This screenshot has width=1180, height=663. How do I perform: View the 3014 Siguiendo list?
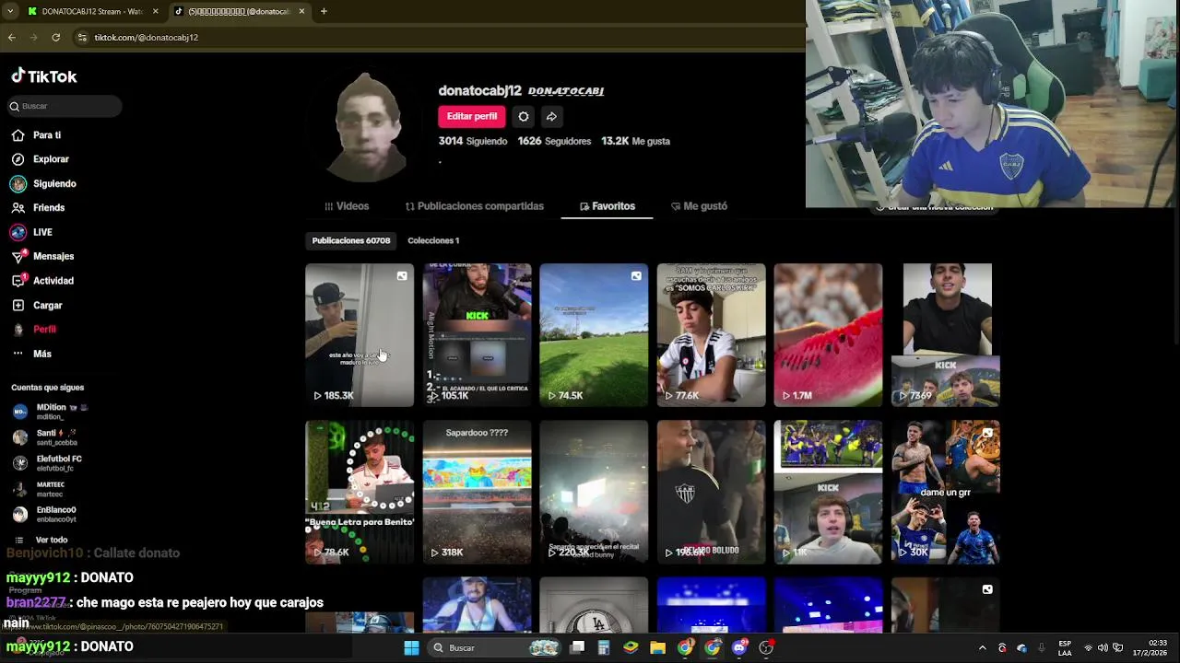coord(473,141)
